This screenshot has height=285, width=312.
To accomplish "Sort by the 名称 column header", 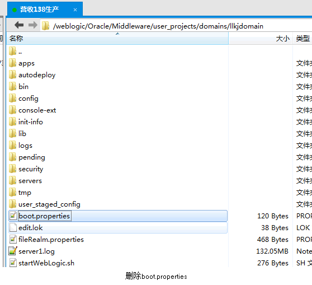I will point(117,38).
